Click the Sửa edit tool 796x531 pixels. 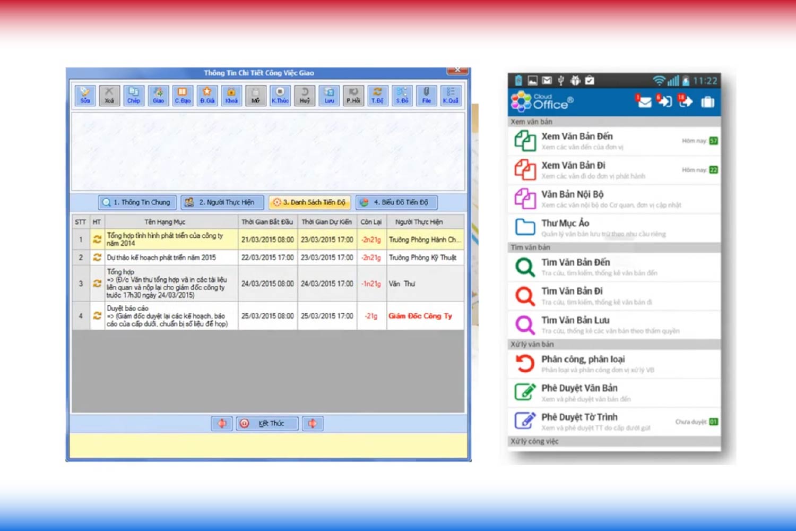pos(85,96)
